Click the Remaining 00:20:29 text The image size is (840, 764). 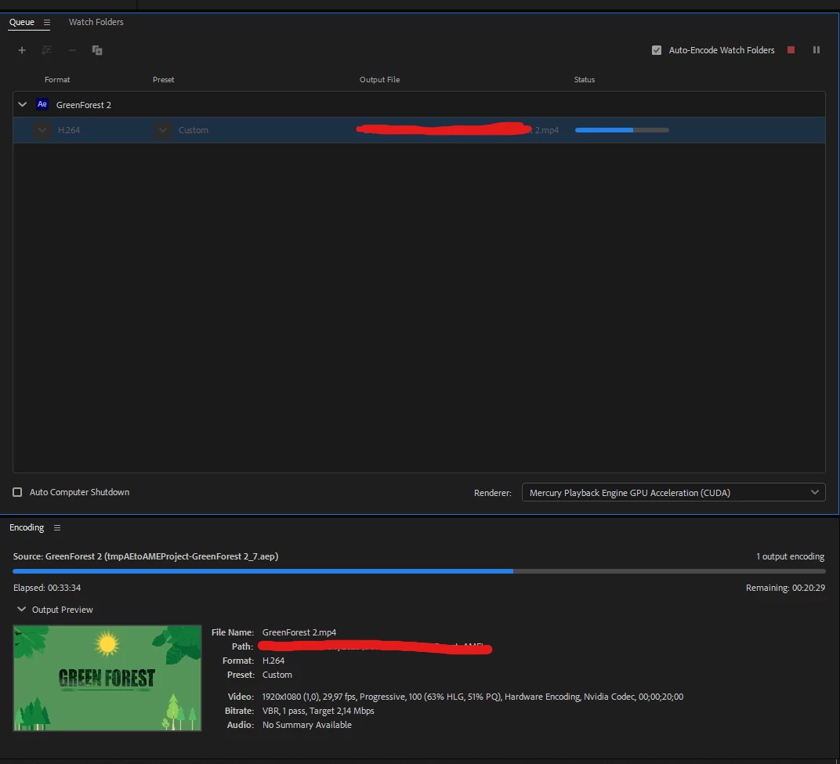(785, 588)
